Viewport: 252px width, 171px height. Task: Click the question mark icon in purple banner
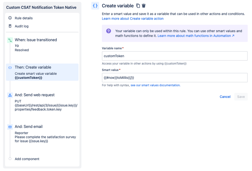tap(108, 31)
